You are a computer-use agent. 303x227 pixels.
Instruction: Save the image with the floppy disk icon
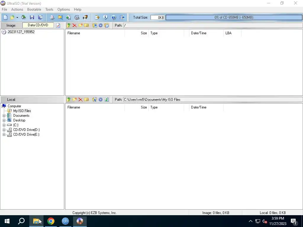pyautogui.click(x=32, y=17)
